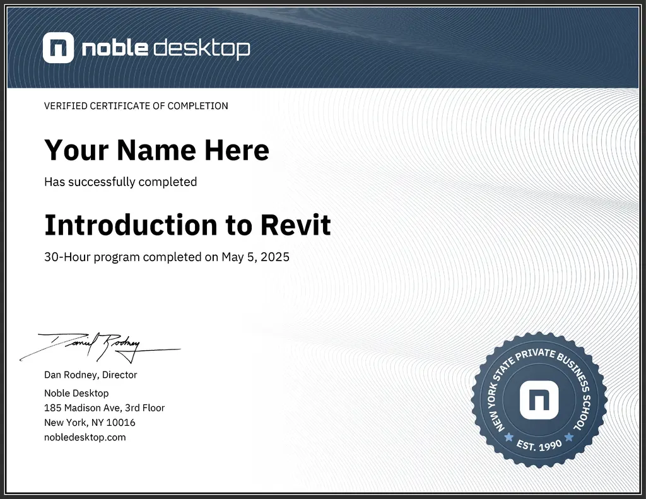Screen dimensions: 646x499
Task: Select the '185 Madison Ave, 3rd Floor' address
Action: coord(104,408)
